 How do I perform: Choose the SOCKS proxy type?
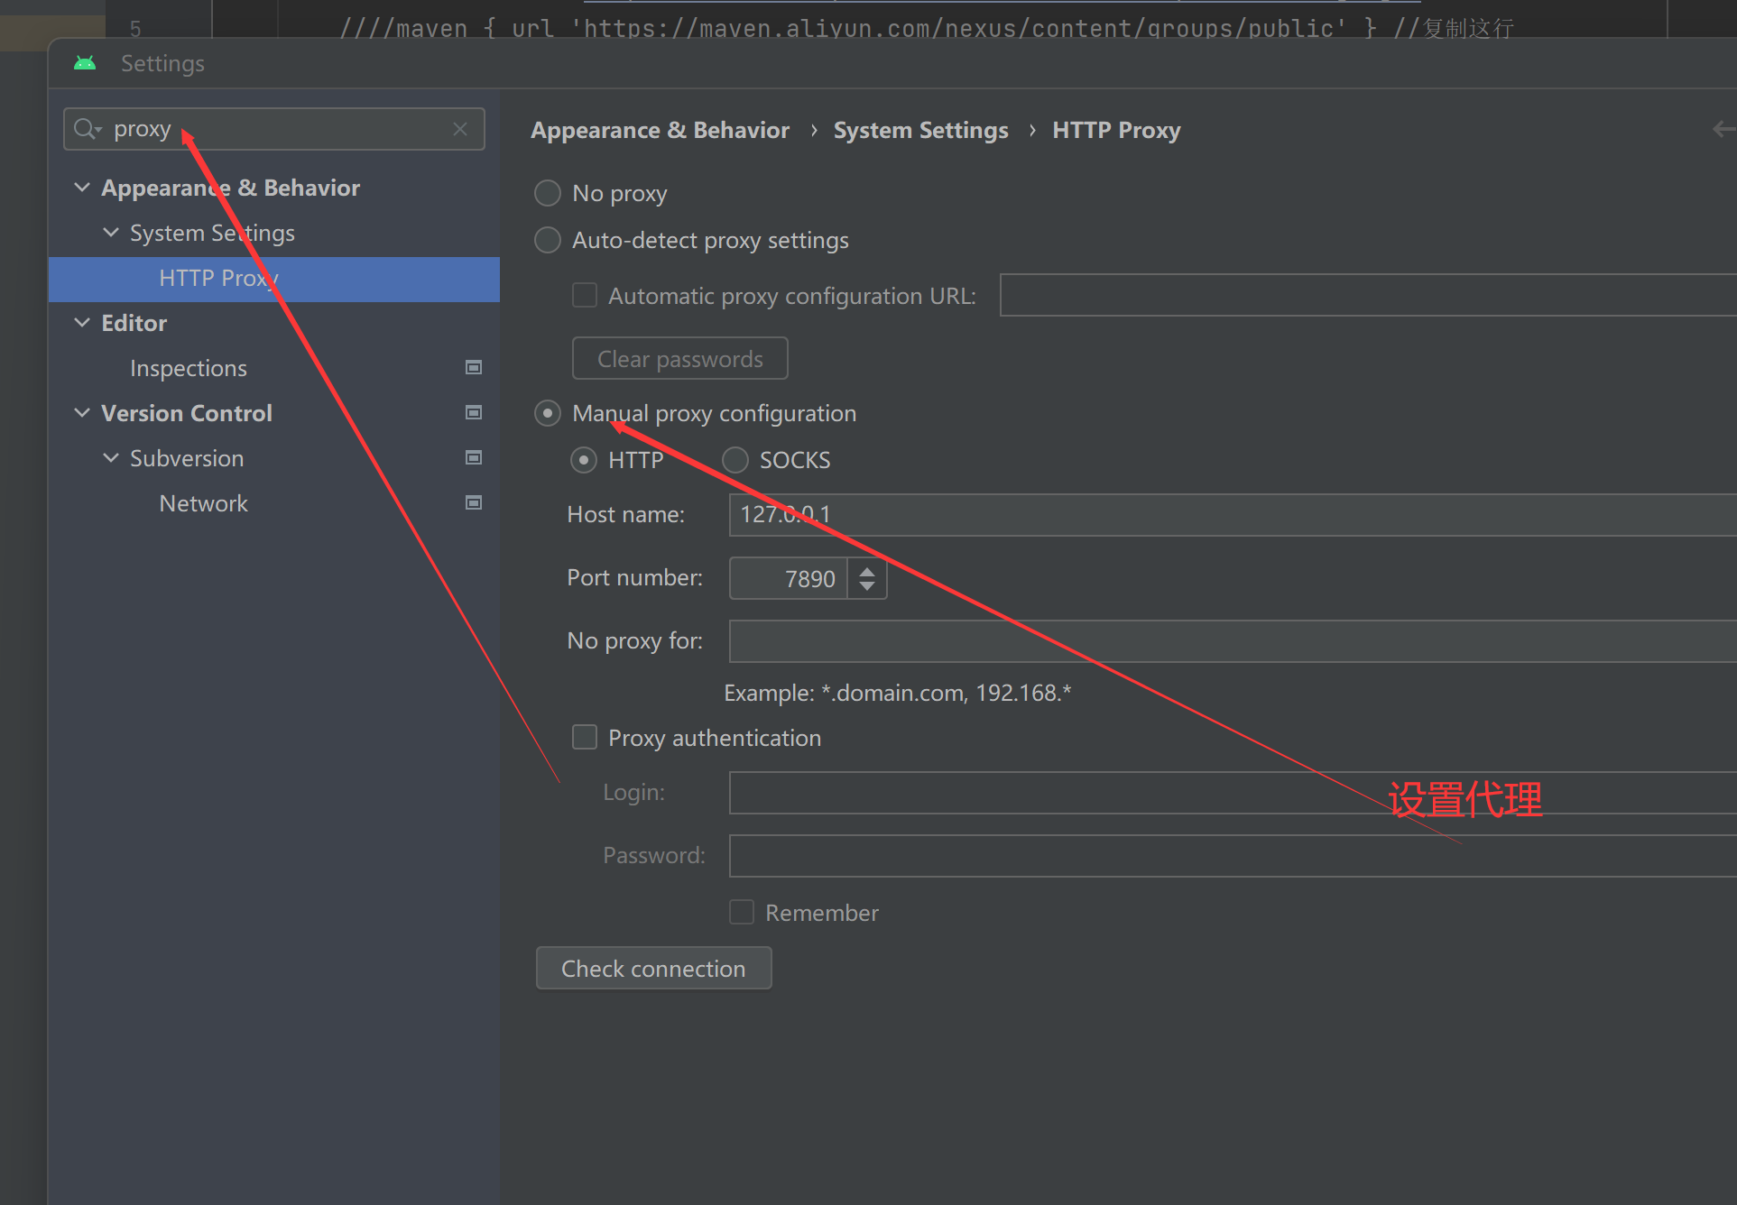(x=735, y=460)
